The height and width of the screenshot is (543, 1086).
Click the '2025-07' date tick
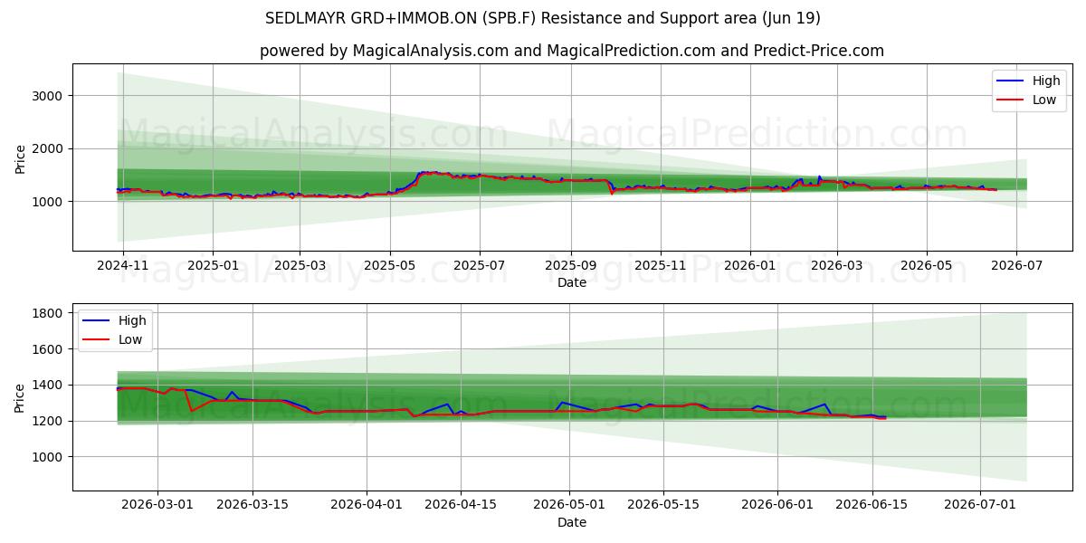click(x=480, y=264)
